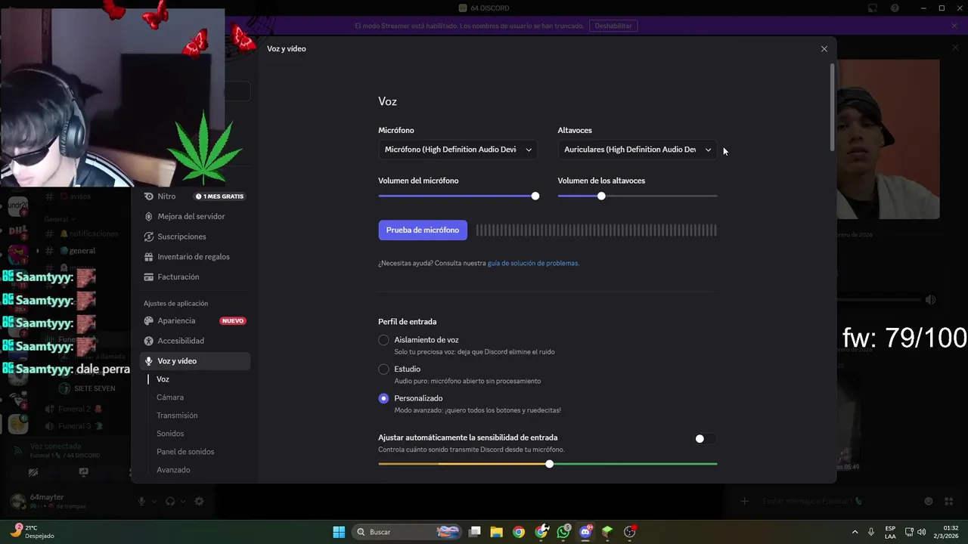Click the Nitro icon in sidebar

(x=149, y=196)
